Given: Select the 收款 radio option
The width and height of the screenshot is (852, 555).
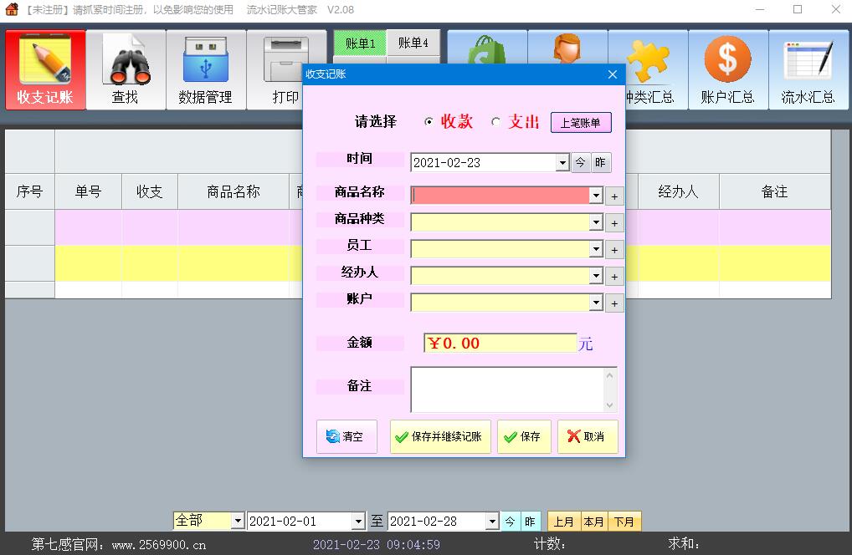Looking at the screenshot, I should pos(429,121).
